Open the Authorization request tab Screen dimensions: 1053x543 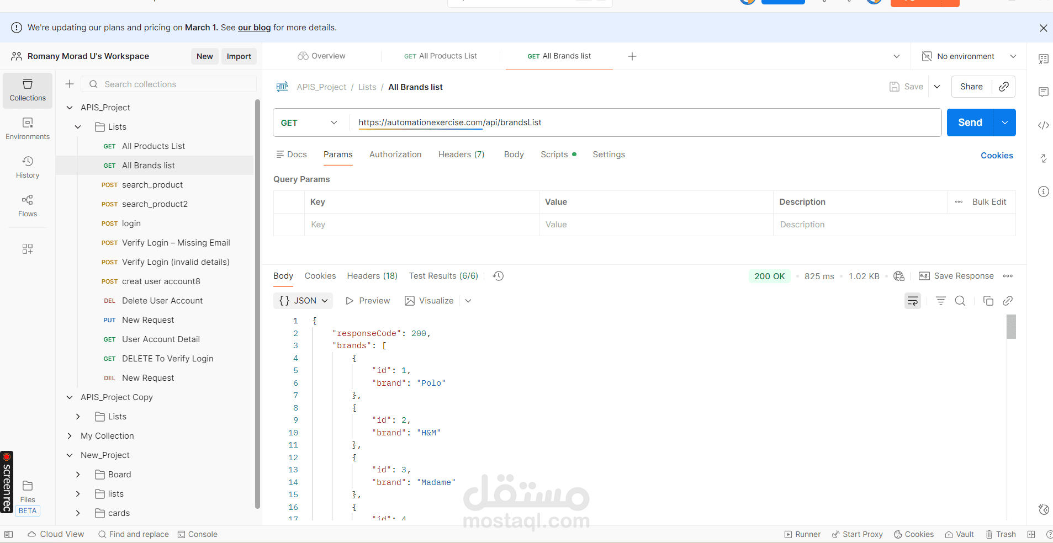point(395,155)
